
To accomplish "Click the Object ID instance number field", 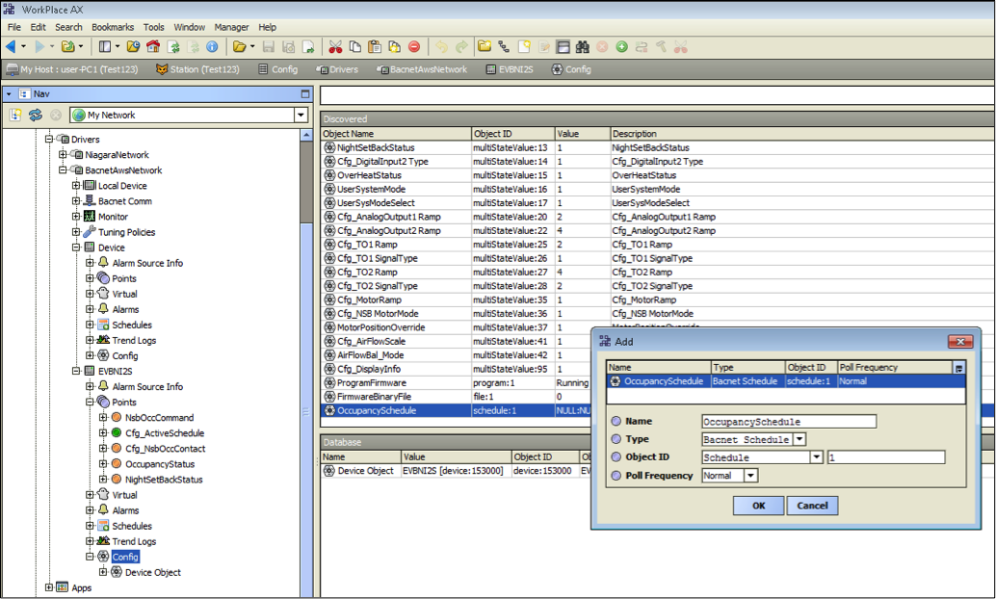I will point(886,457).
